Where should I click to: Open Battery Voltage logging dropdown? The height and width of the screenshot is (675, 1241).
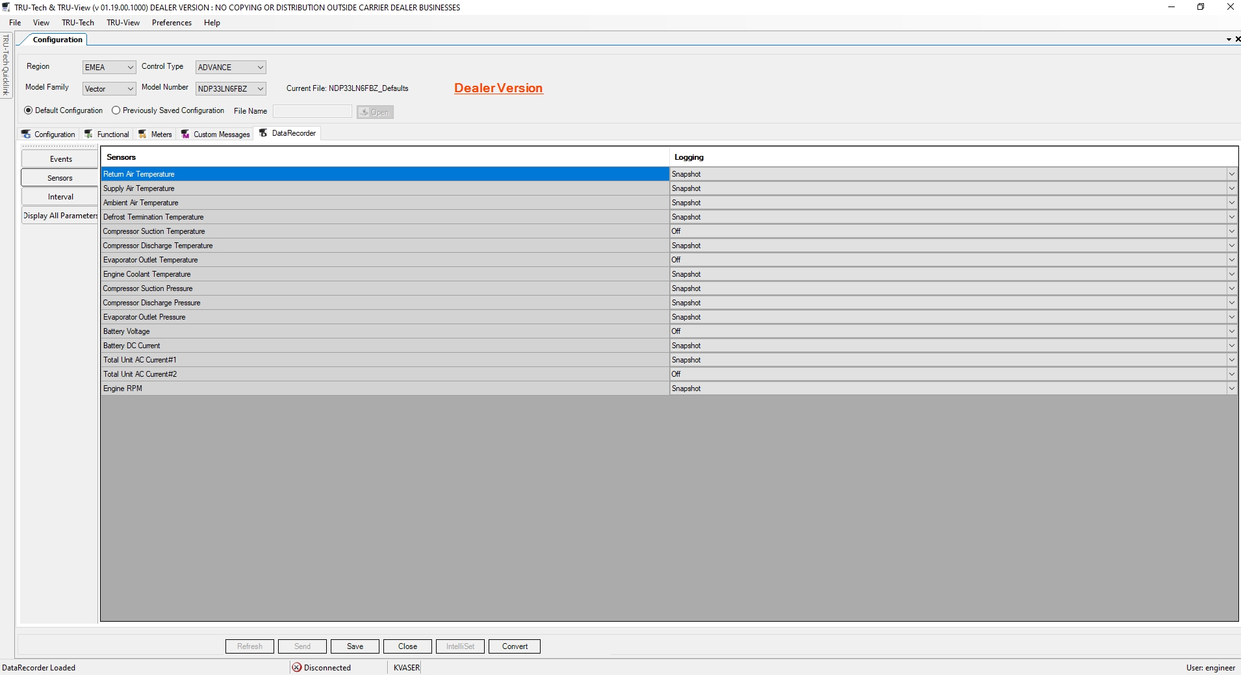(1231, 331)
